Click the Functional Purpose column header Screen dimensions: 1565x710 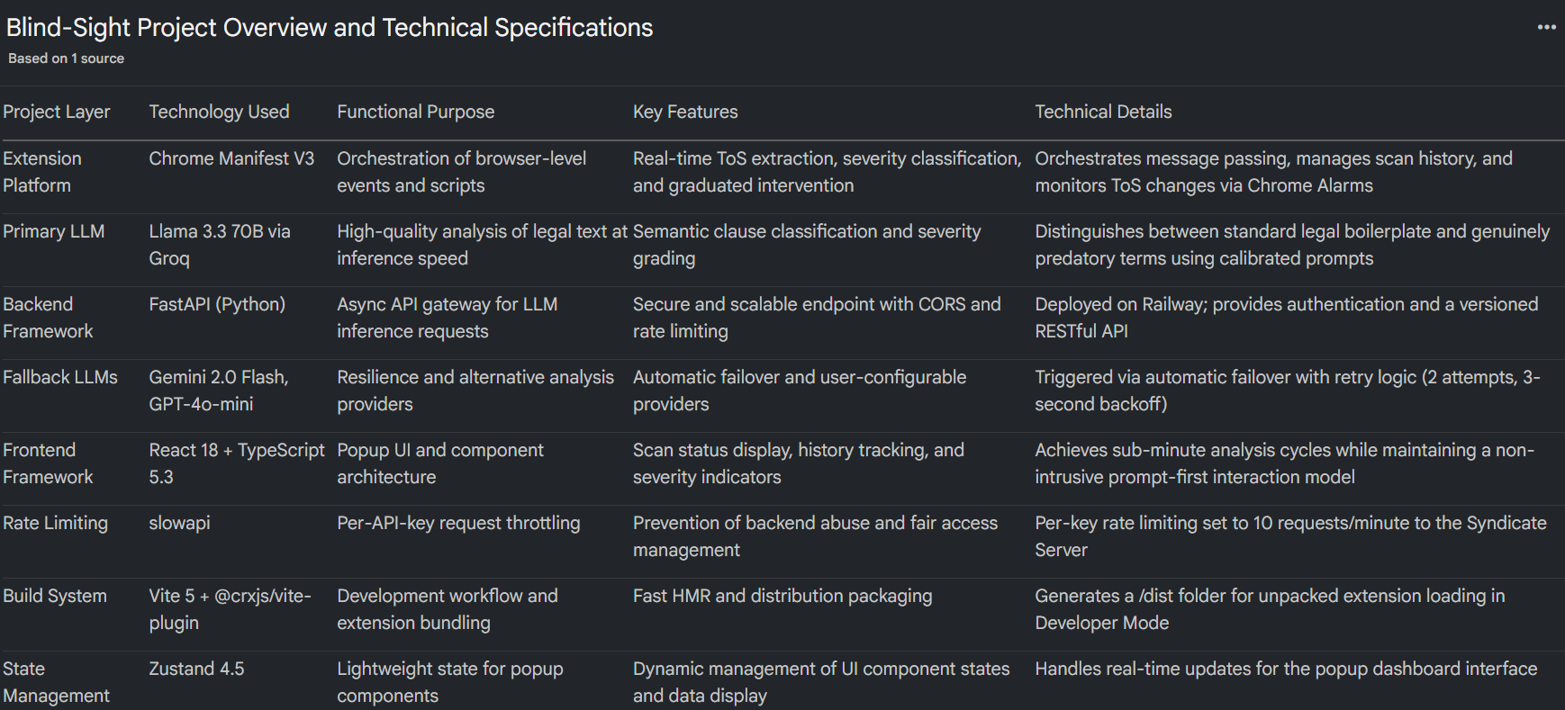tap(415, 112)
